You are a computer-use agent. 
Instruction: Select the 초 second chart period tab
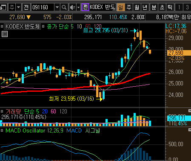click(162, 7)
